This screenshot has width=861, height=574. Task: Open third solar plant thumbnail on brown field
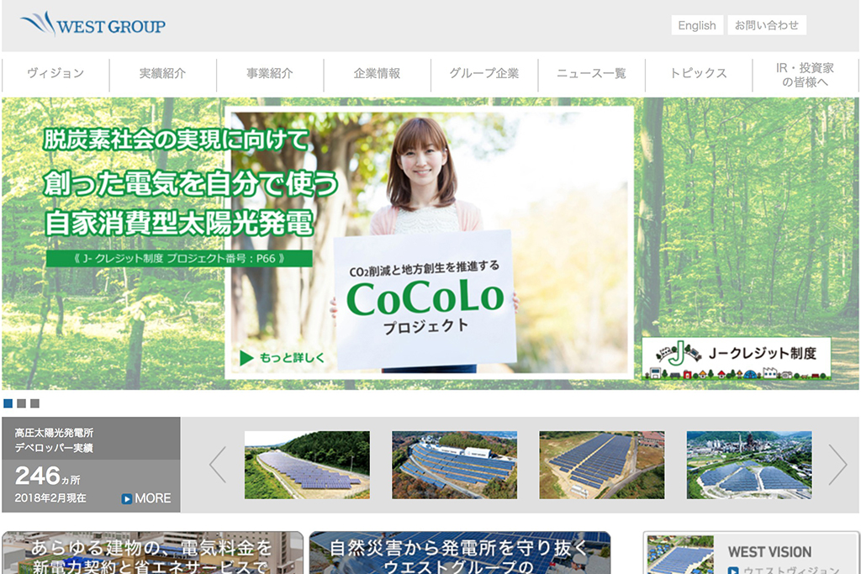[602, 465]
